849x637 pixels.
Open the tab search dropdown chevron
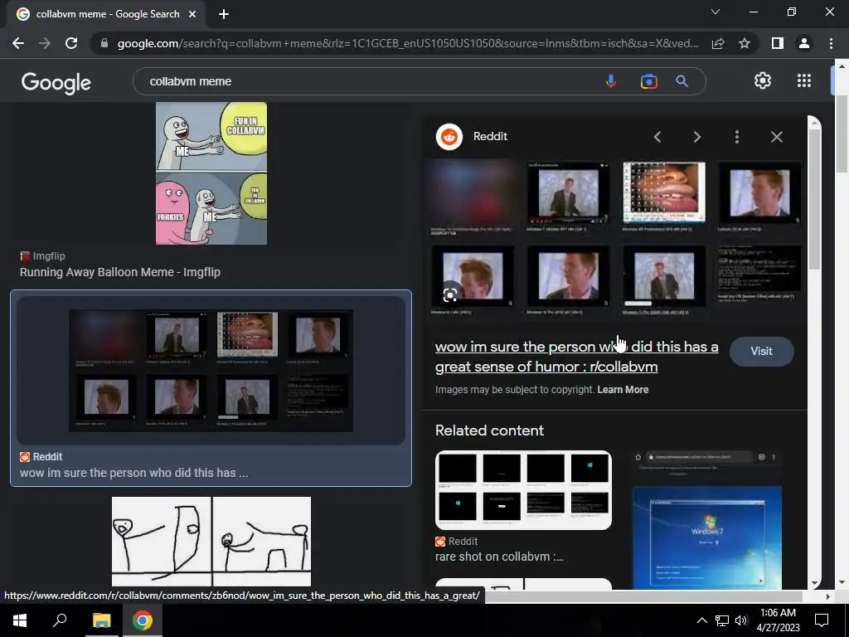pyautogui.click(x=716, y=12)
